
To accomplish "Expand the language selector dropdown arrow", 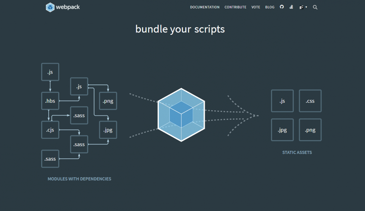I will click(x=306, y=7).
